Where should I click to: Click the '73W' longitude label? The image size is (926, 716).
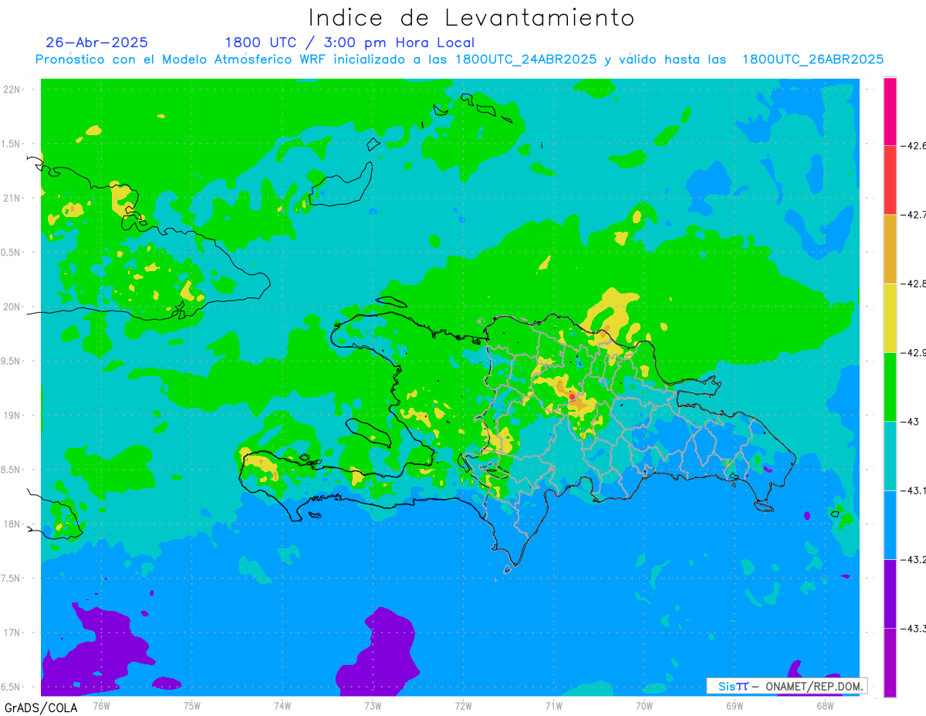point(373,704)
